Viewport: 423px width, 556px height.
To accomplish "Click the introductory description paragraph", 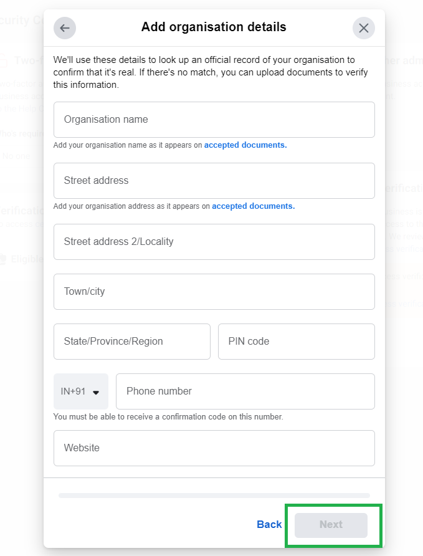I will pos(211,72).
